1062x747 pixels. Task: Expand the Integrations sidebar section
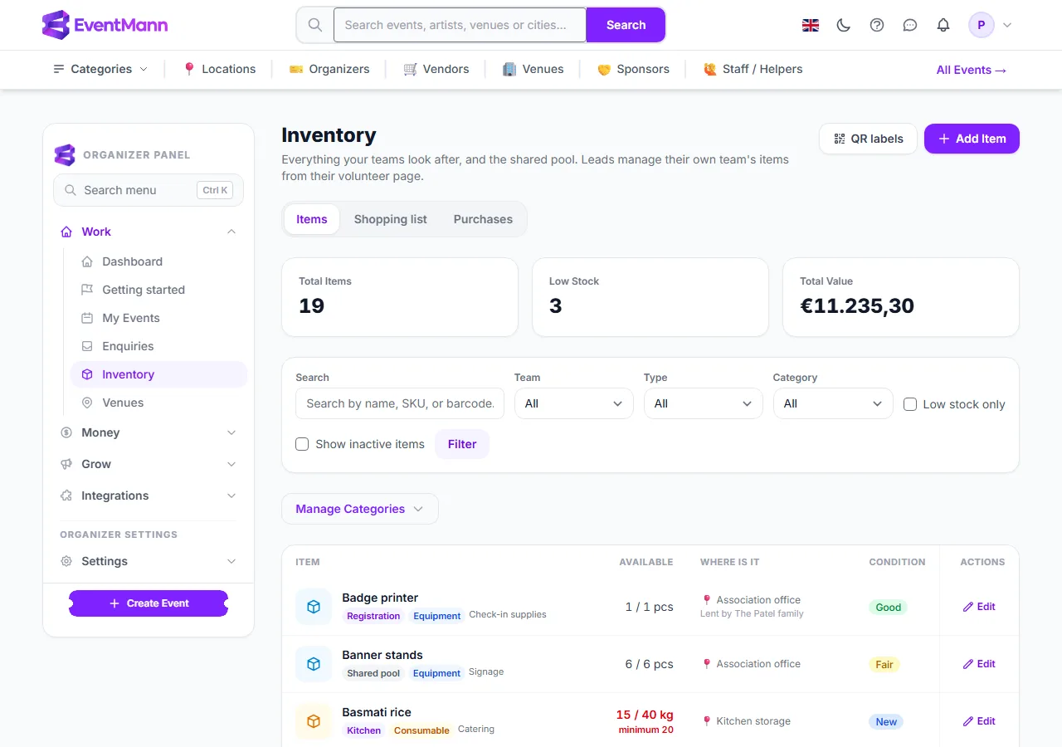[149, 496]
